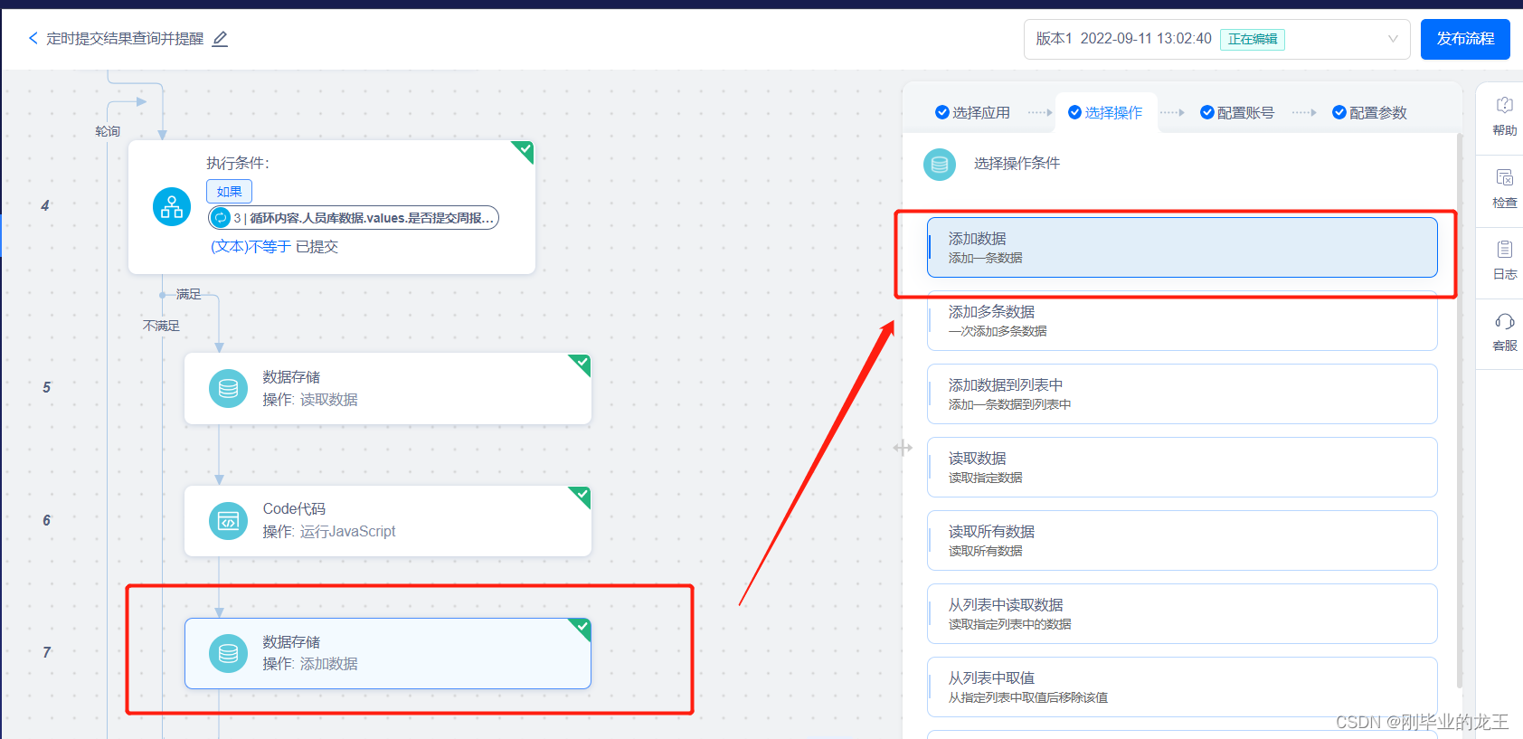Image resolution: width=1523 pixels, height=739 pixels.
Task: Open the 客服 customer service icon
Action: 1504,331
